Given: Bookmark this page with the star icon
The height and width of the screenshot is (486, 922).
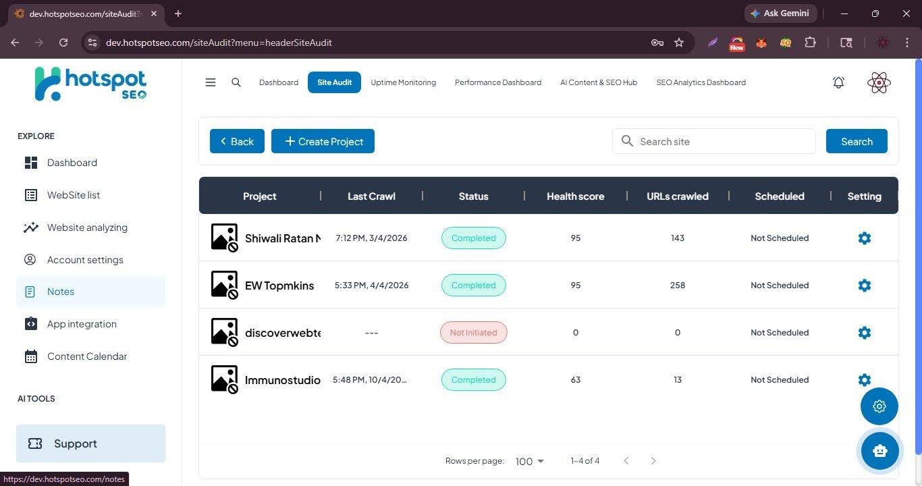Looking at the screenshot, I should click(679, 43).
